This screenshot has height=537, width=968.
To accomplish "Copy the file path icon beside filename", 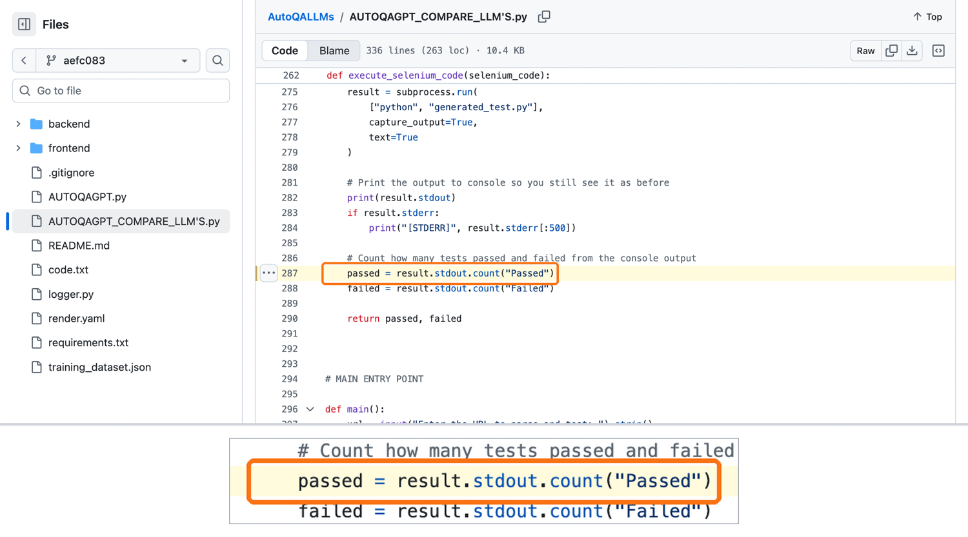I will [544, 17].
